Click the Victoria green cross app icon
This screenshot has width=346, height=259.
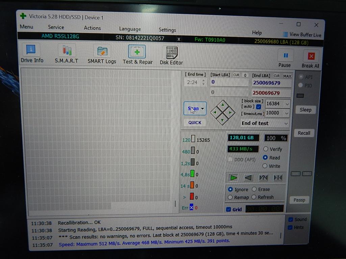23,16
